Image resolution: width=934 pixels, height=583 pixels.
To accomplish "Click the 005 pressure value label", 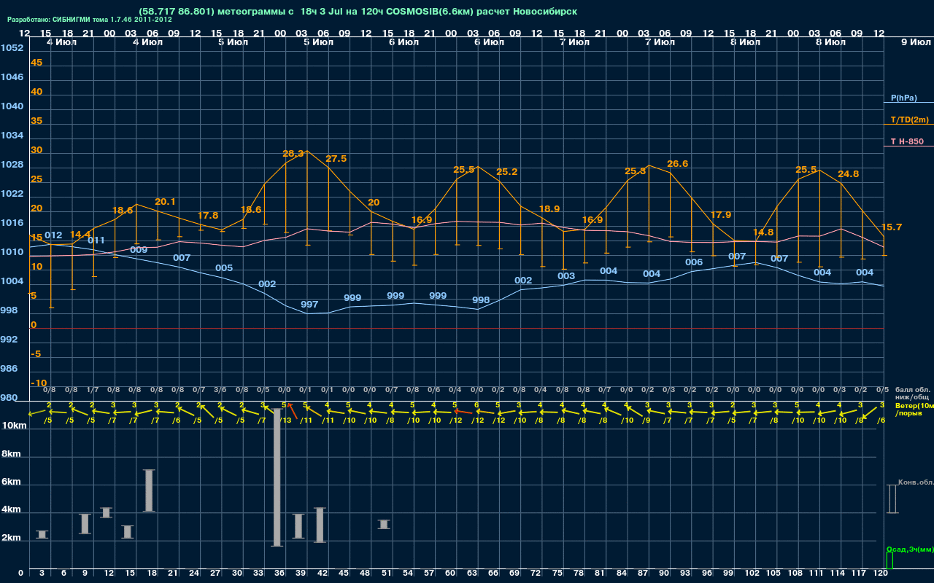I will tap(224, 268).
